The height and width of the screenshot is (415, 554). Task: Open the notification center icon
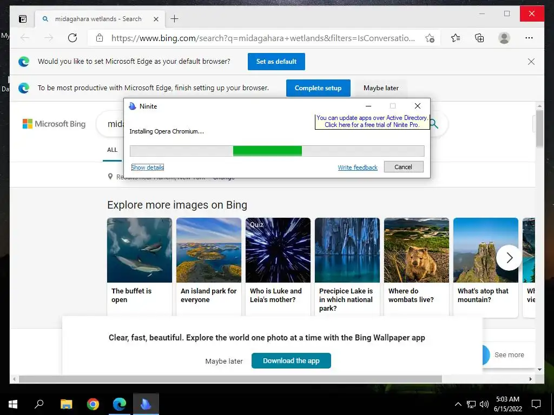(536, 404)
